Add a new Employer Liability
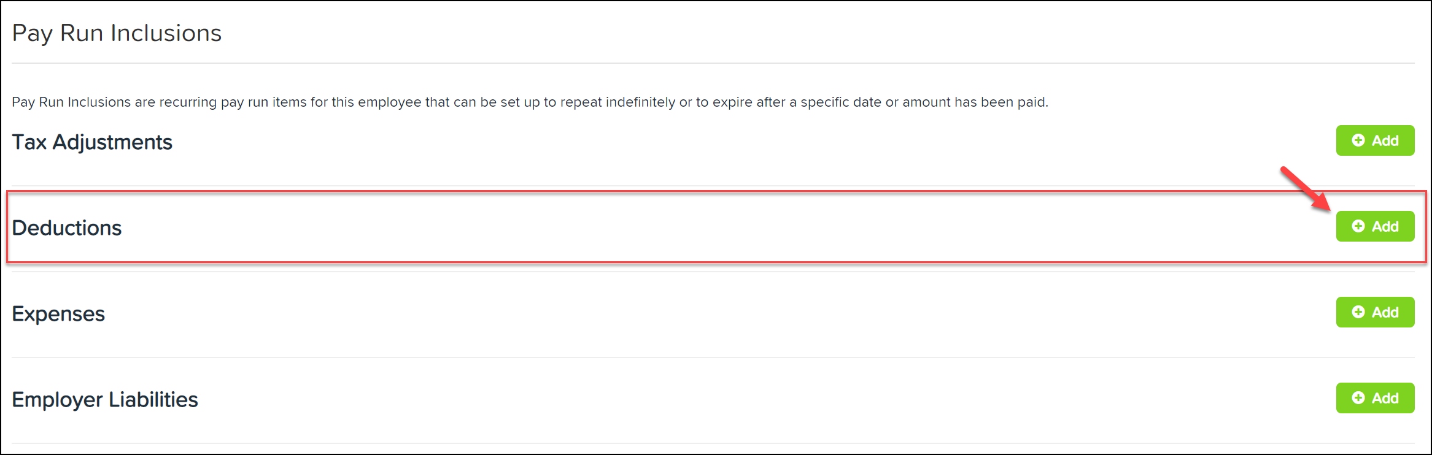This screenshot has width=1432, height=455. click(1375, 398)
